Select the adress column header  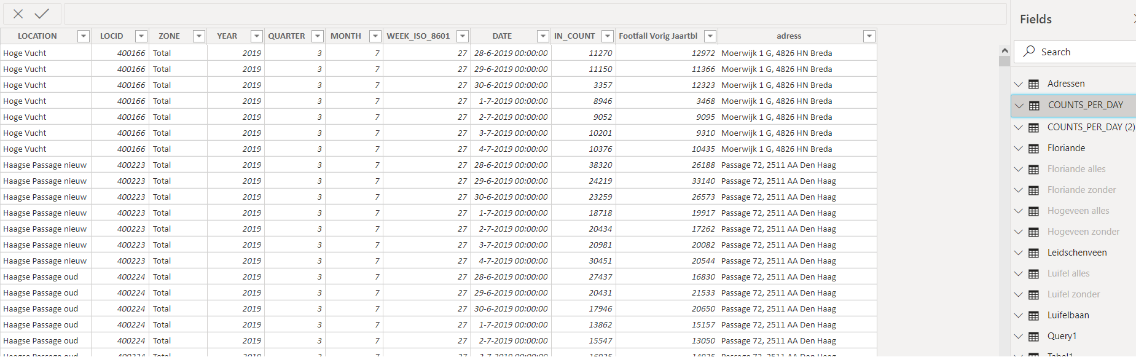pos(789,36)
